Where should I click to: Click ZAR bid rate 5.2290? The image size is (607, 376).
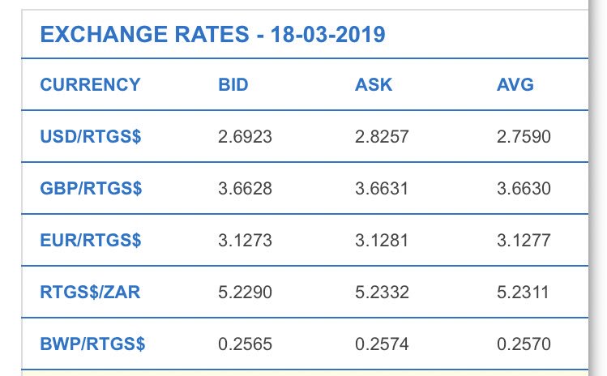click(x=245, y=292)
